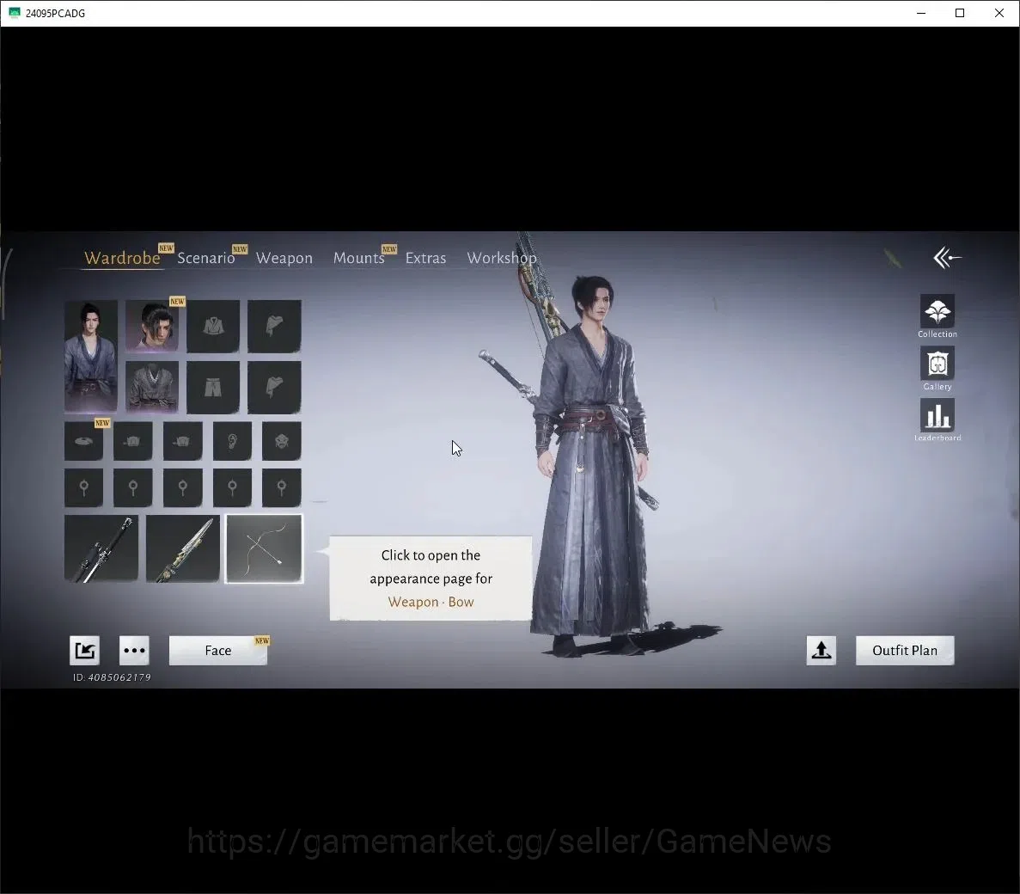Click the player ID 4085062179 text

pos(112,677)
